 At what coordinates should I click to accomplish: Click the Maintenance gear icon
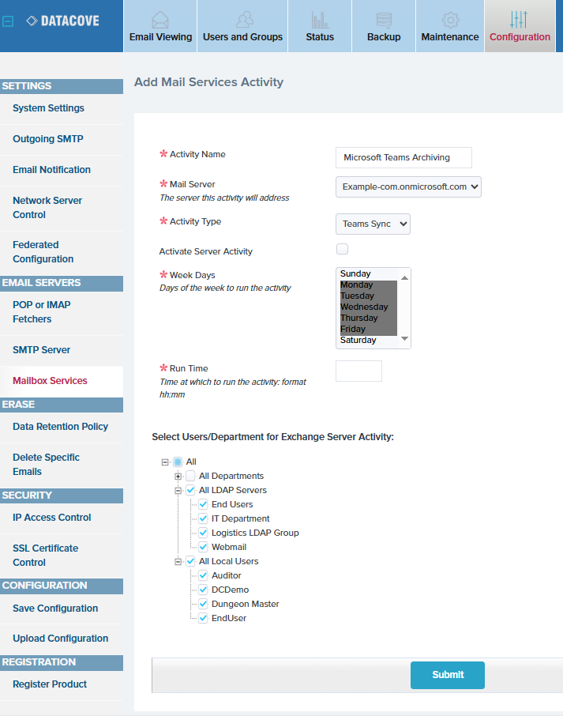pyautogui.click(x=450, y=19)
